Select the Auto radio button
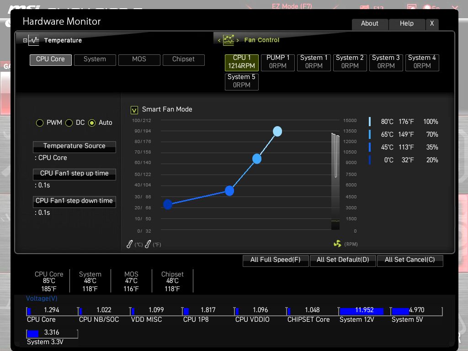The height and width of the screenshot is (351, 468). click(92, 122)
